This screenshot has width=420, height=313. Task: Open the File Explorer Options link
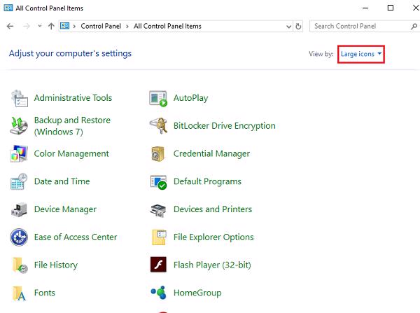pos(213,237)
